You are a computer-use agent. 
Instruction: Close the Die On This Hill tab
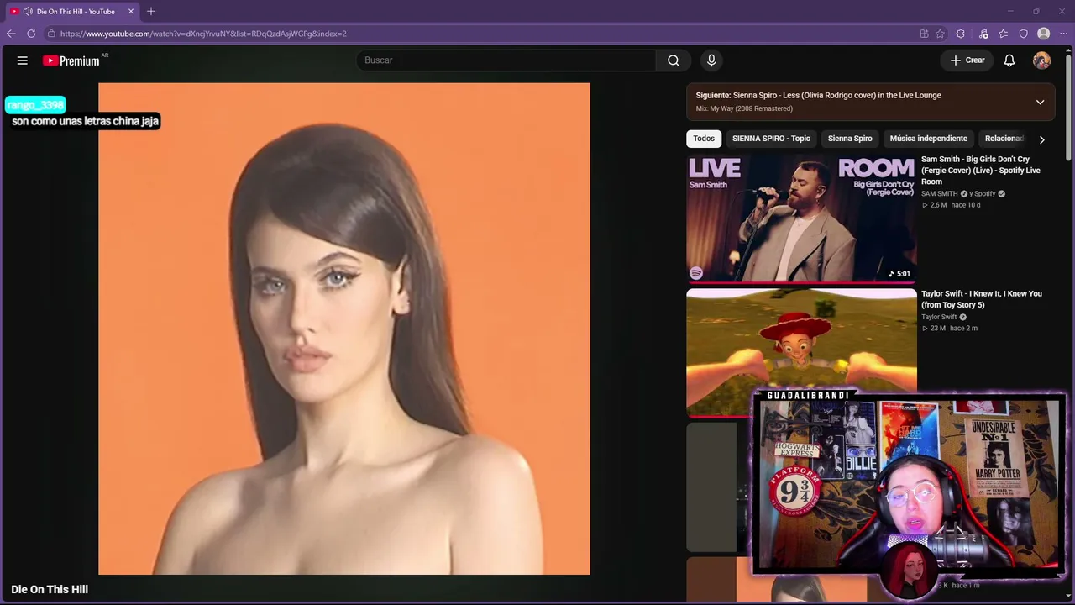coord(131,12)
